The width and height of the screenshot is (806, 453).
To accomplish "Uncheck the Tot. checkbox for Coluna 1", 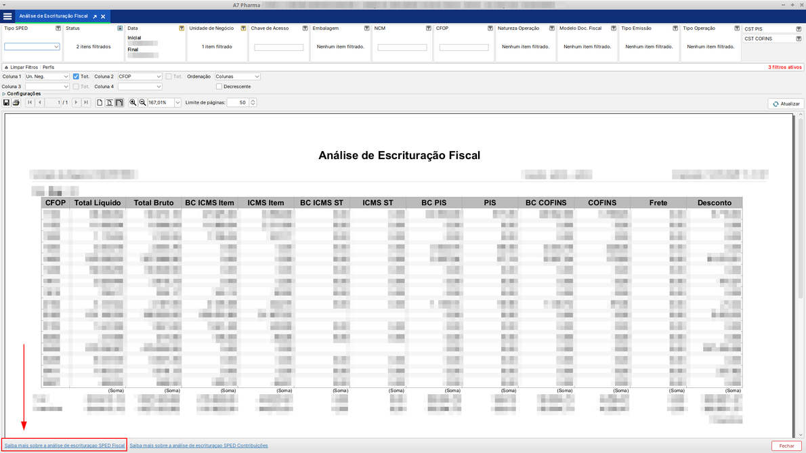I will click(x=76, y=77).
